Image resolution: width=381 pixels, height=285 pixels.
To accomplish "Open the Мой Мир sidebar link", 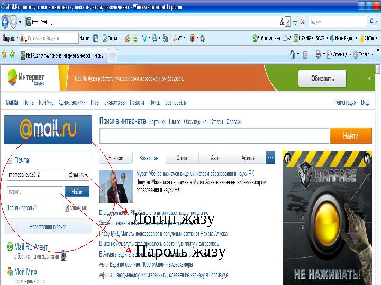I will pos(25,272).
